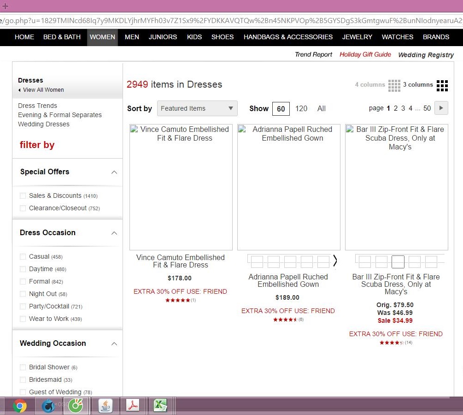Enable the Formal dress occasion filter

pos(23,282)
